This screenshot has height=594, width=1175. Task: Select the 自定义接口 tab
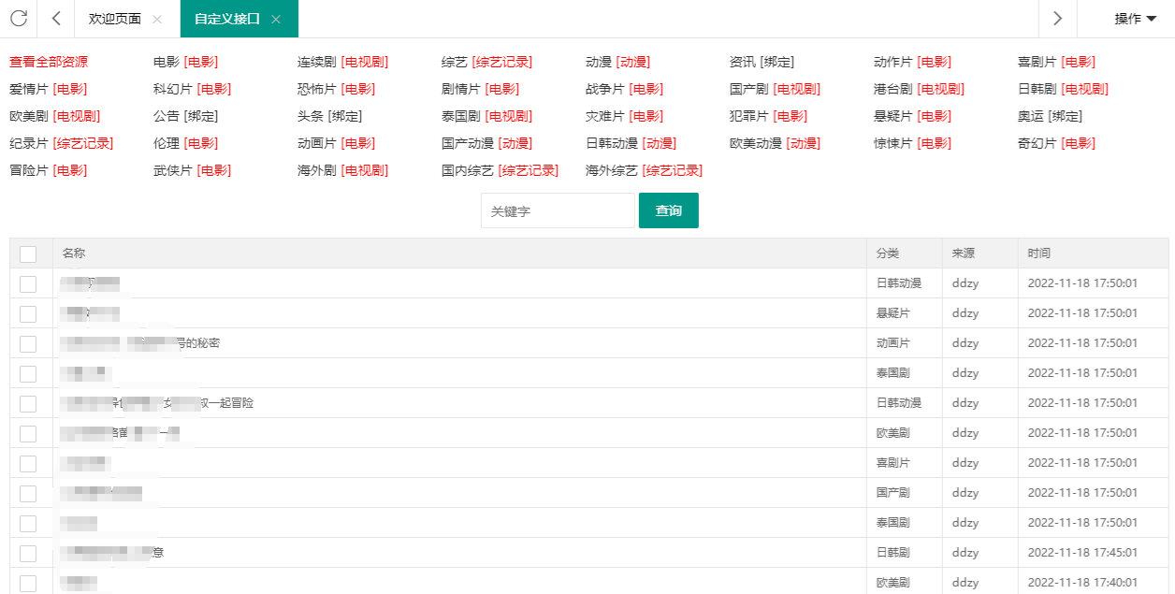tap(229, 18)
